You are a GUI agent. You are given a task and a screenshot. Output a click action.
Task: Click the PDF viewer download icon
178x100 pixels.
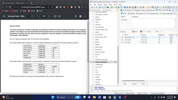pyautogui.click(x=76, y=16)
